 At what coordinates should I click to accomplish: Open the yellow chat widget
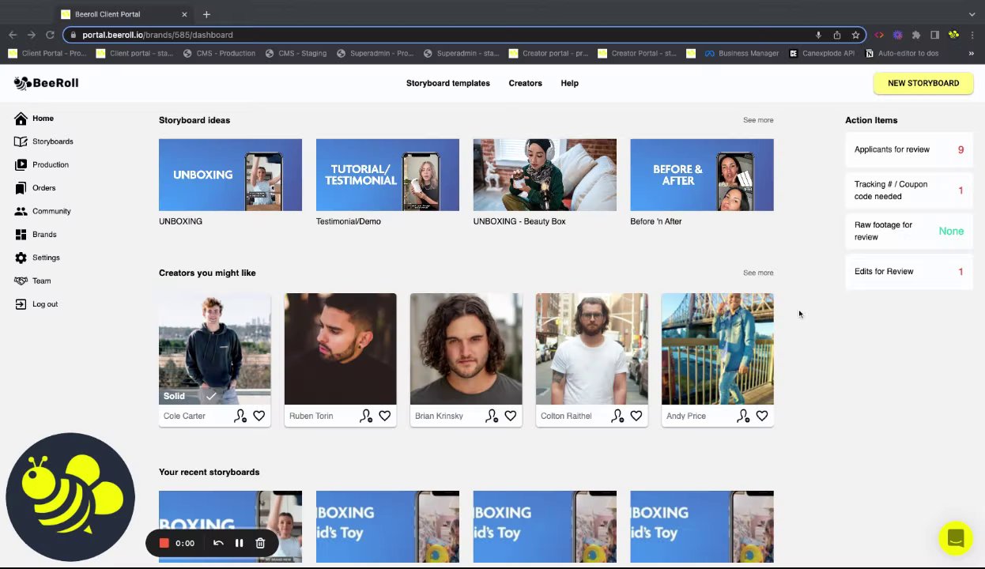955,538
